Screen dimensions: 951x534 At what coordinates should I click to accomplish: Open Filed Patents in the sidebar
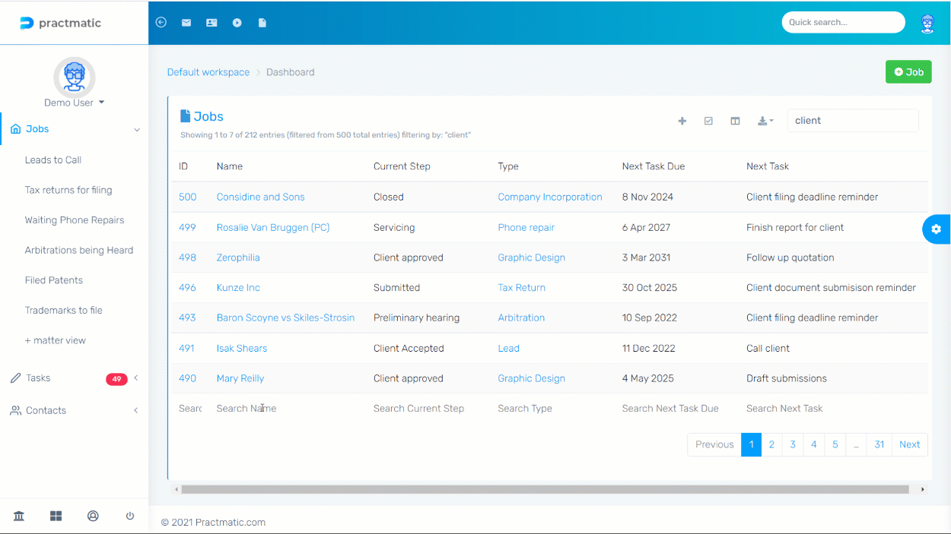(54, 280)
